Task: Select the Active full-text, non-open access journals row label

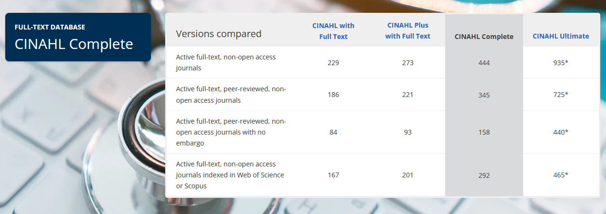Action: coord(226,62)
